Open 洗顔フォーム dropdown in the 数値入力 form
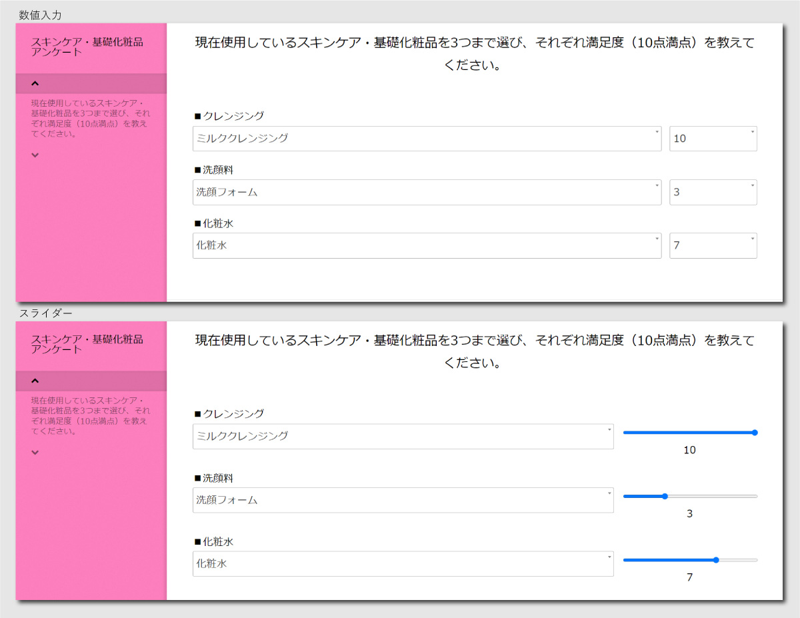This screenshot has height=618, width=800. [427, 192]
